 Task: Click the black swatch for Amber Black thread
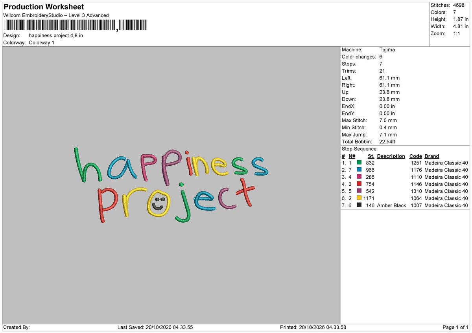tap(359, 205)
